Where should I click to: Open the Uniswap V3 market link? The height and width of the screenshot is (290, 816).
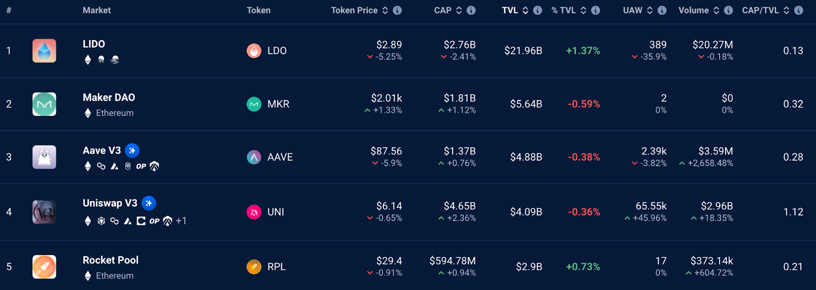pos(110,203)
